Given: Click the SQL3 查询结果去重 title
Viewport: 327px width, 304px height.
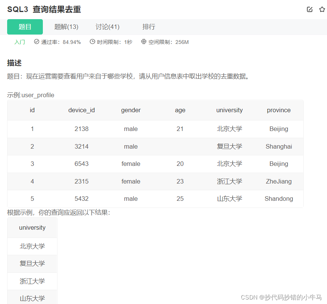Looking at the screenshot, I should pos(44,9).
